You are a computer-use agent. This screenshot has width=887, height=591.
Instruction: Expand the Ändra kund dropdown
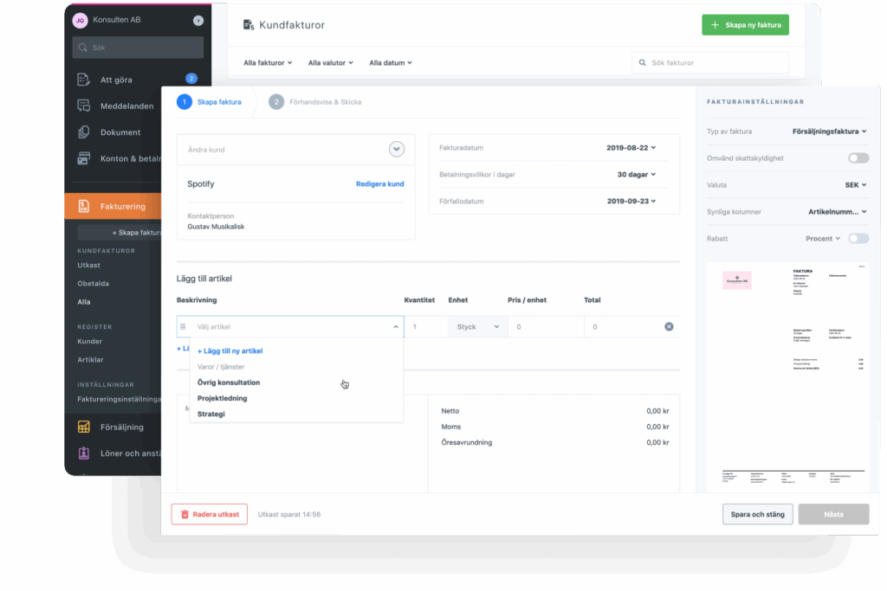(397, 149)
